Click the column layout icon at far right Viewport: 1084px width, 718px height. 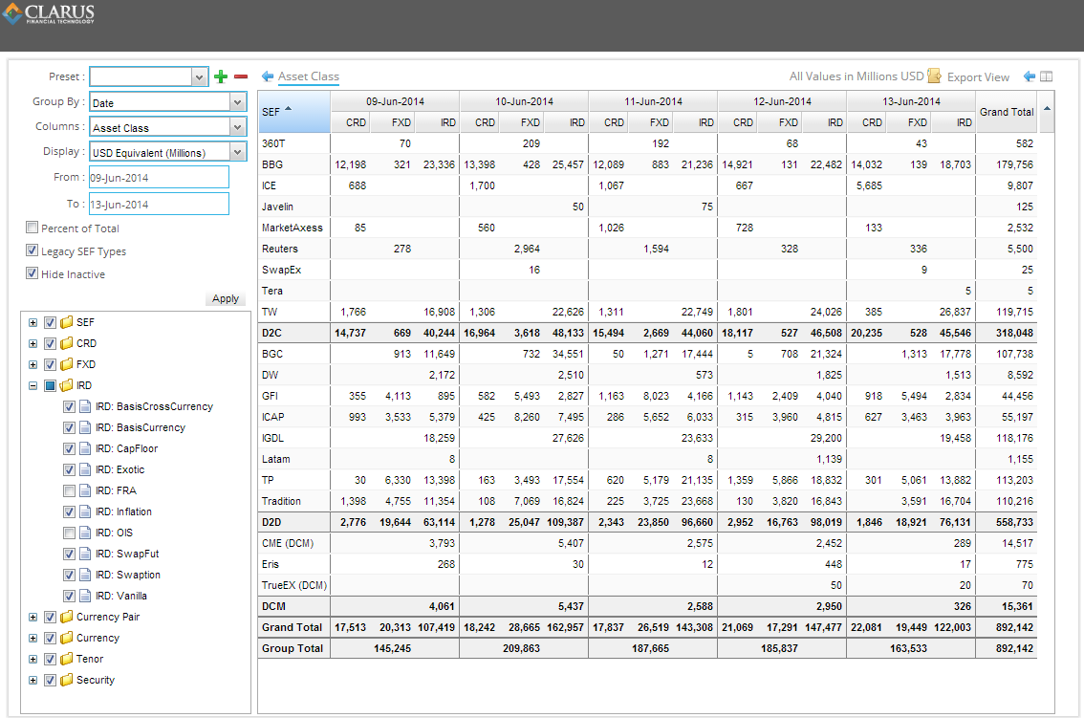[1047, 76]
